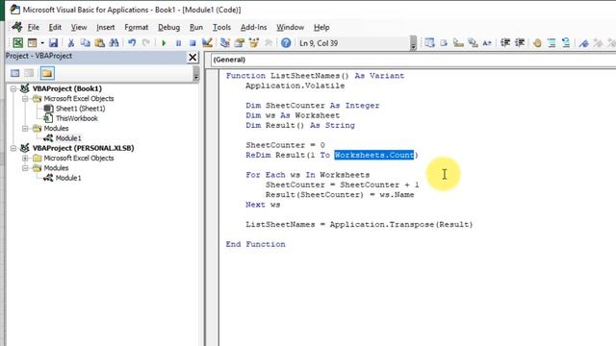Collapse the PERSONAL.XLSB Modules folder
Viewport: 616px width, 346px height.
[25, 168]
